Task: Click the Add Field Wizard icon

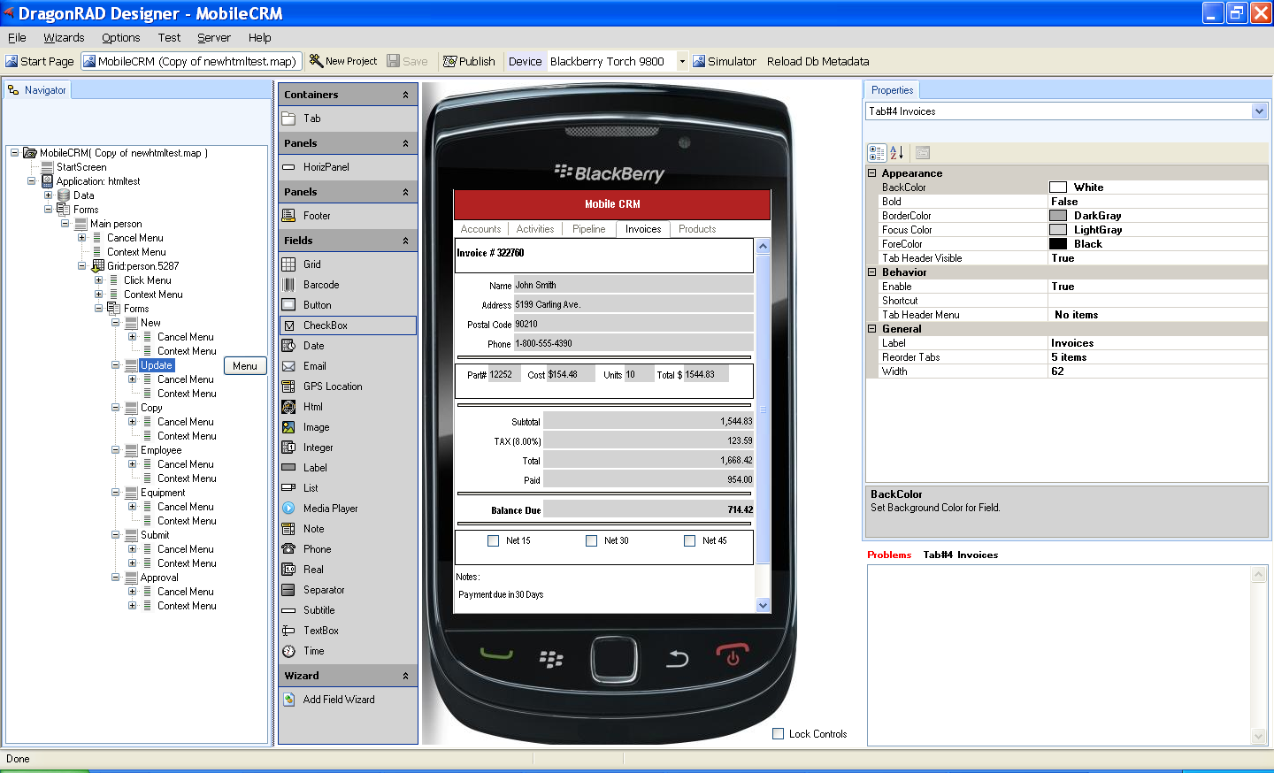Action: 288,700
